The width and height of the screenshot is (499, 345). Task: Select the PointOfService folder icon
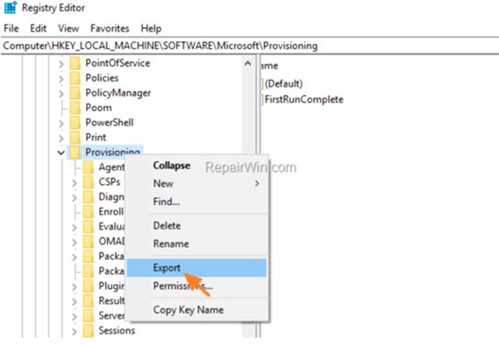click(75, 63)
